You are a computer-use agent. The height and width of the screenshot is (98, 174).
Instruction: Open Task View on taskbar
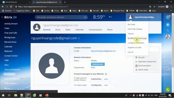click(x=9, y=95)
